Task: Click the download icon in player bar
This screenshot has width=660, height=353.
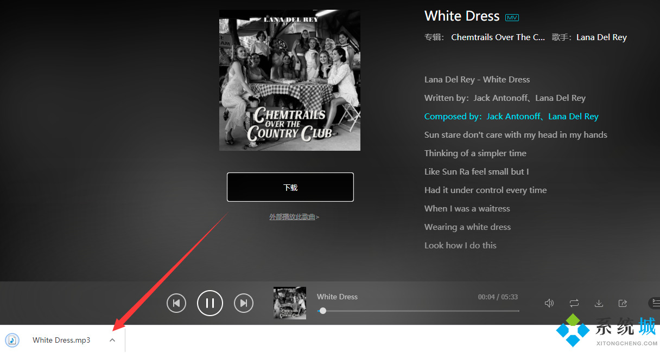Action: coord(599,303)
